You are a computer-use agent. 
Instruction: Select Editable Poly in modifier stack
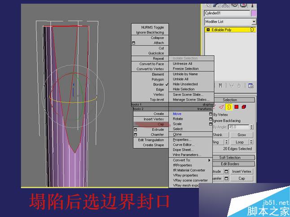tap(230, 30)
